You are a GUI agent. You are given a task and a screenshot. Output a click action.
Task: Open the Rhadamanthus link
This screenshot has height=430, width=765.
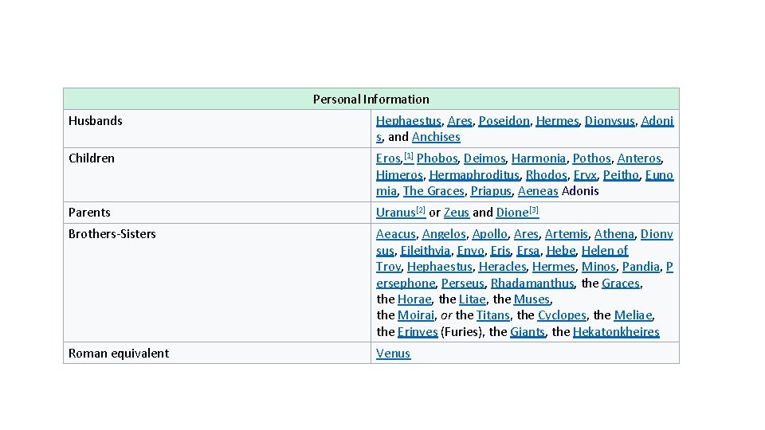click(532, 283)
